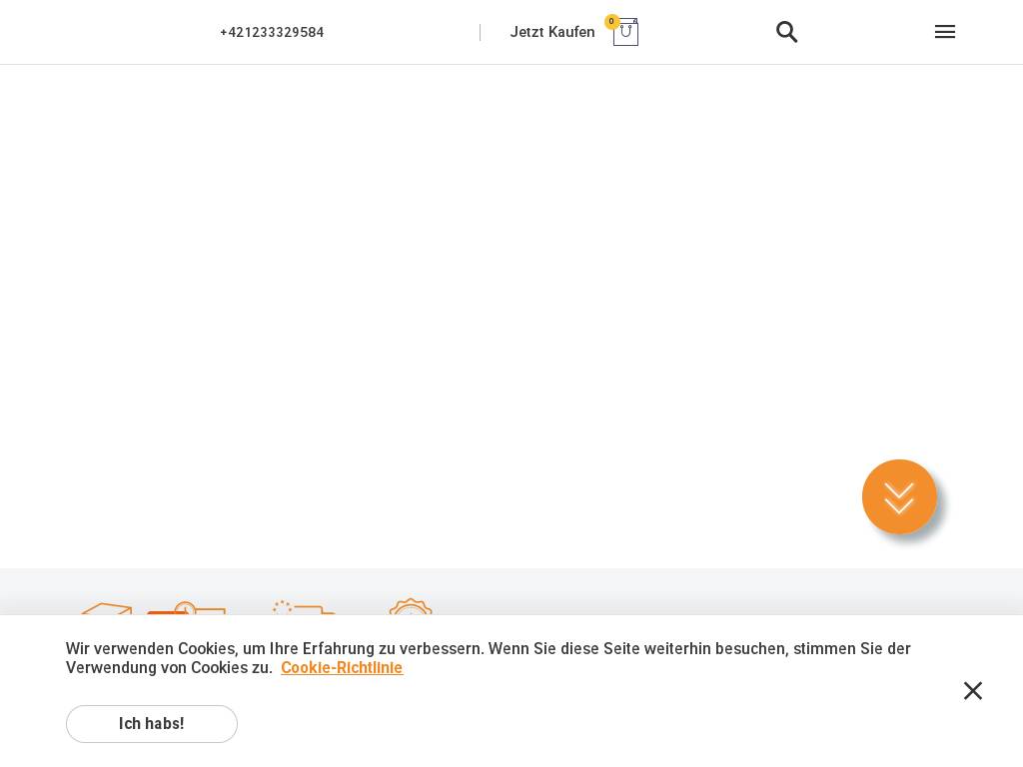
Task: Click the white header bar left of phone number
Action: tap(100, 32)
